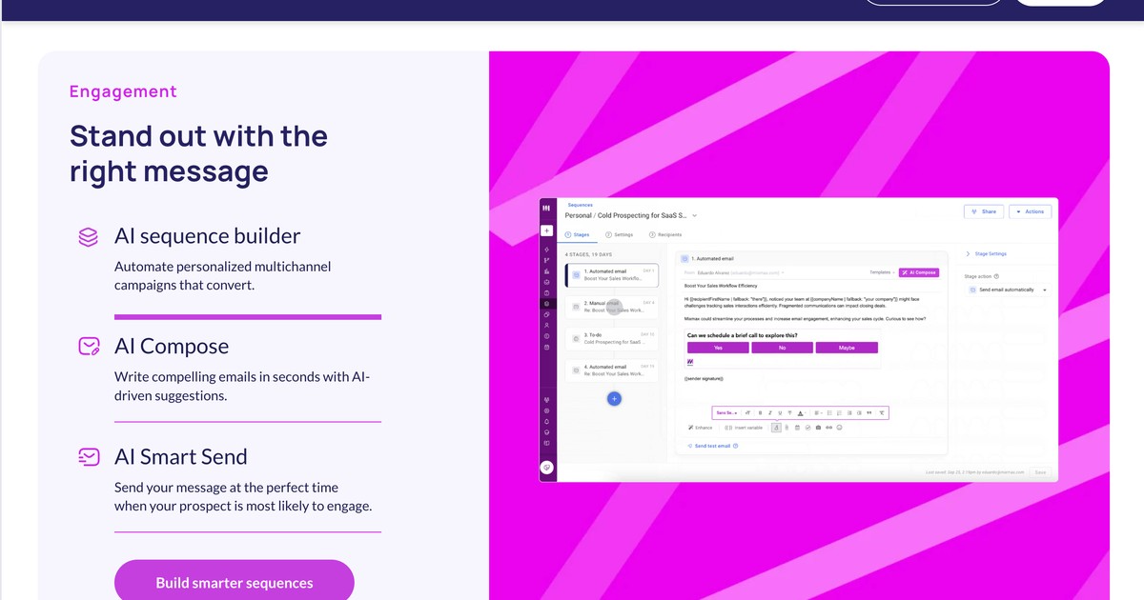The image size is (1144, 600).
Task: Click the Build smarter sequences button
Action: point(234,582)
